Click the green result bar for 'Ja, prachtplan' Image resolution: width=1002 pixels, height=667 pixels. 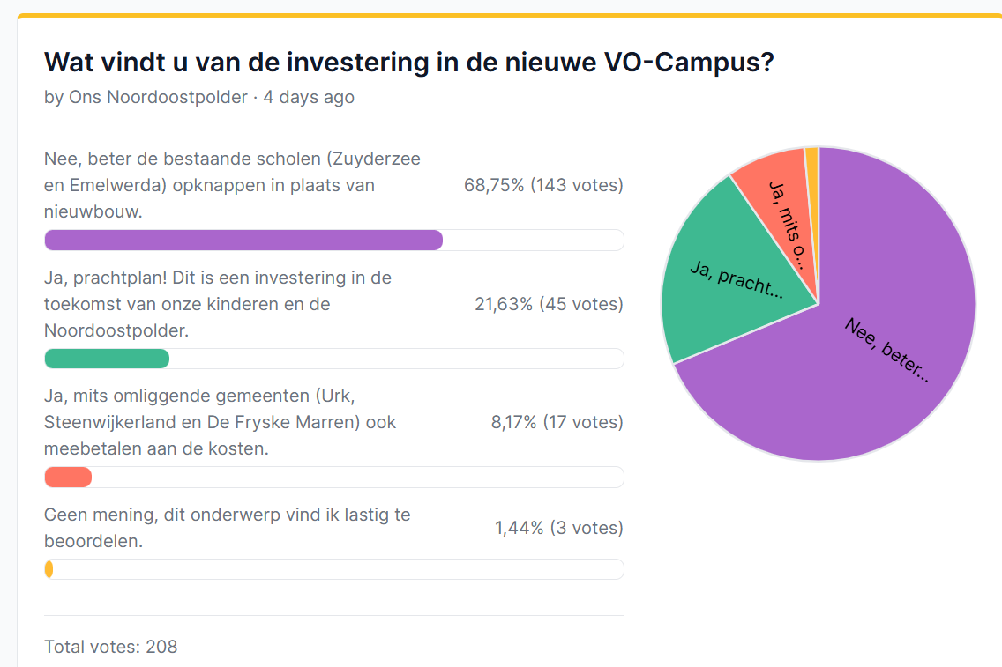(107, 359)
